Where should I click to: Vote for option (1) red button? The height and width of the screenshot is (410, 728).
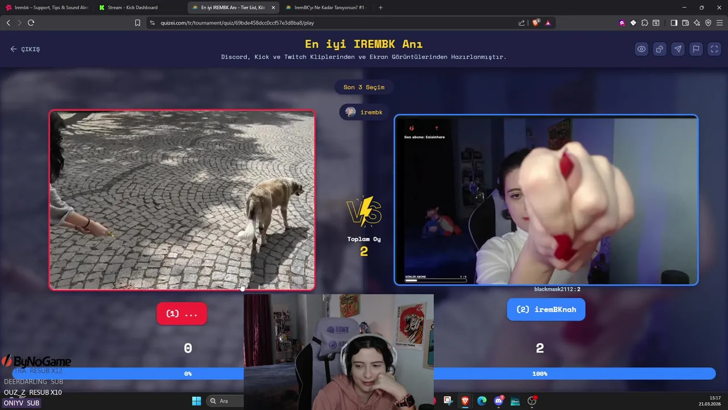[x=182, y=314]
